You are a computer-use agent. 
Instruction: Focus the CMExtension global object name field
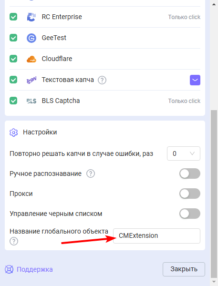pos(156,236)
